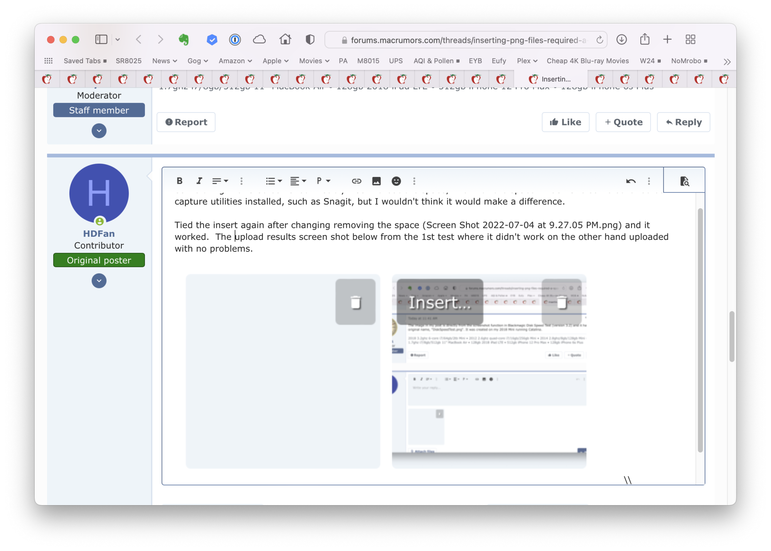This screenshot has height=551, width=771.
Task: Click the insert image icon
Action: pos(376,181)
